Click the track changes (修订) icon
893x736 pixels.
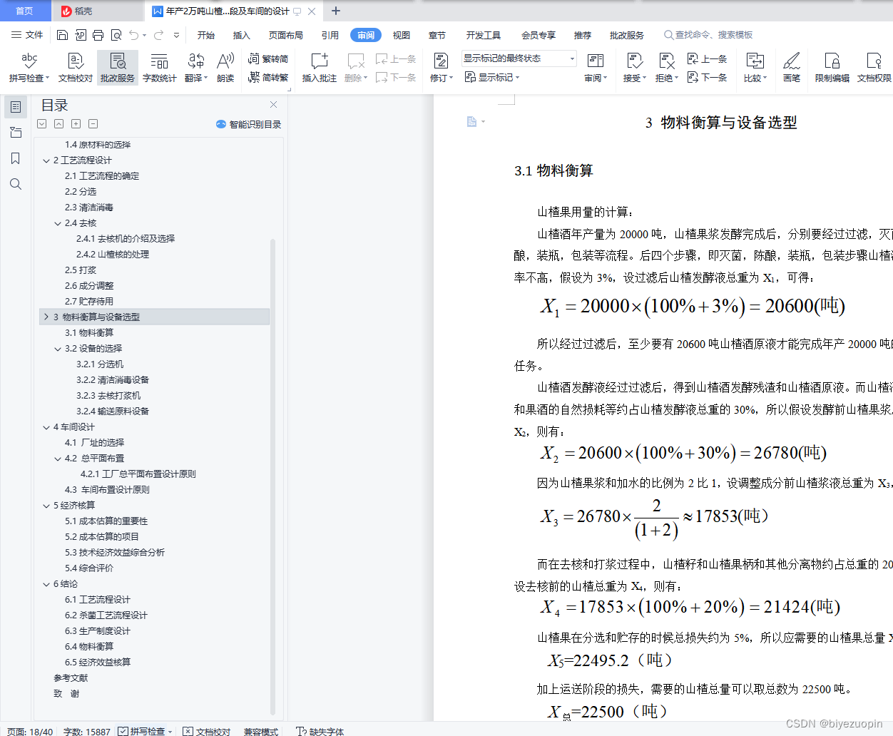(x=441, y=61)
